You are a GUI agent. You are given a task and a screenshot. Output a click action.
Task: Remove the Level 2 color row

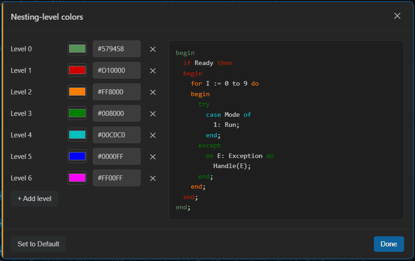pyautogui.click(x=153, y=92)
